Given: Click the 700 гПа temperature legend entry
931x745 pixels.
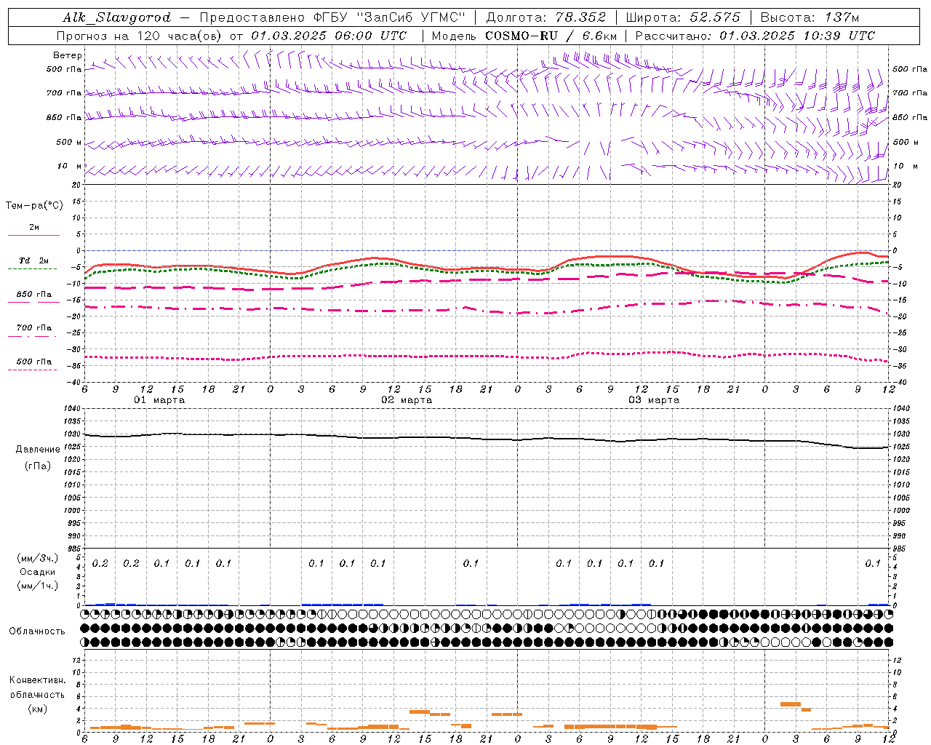Looking at the screenshot, I should tap(34, 328).
